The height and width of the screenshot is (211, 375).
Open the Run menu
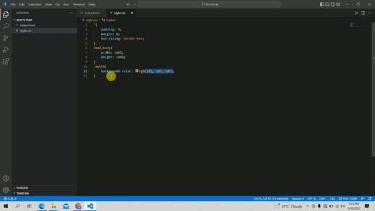point(66,4)
